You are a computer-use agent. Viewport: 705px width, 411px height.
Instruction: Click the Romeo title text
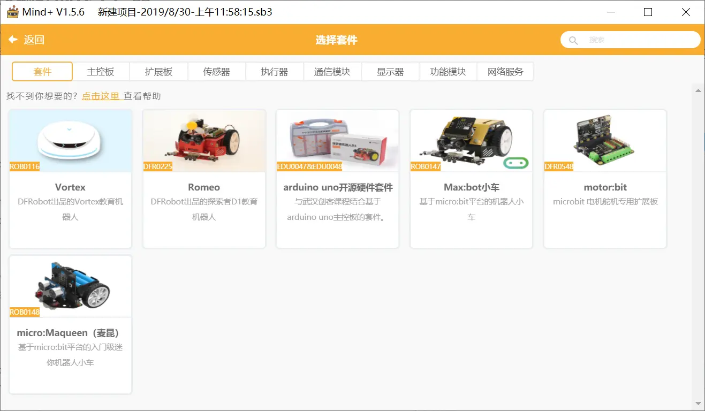pos(204,187)
